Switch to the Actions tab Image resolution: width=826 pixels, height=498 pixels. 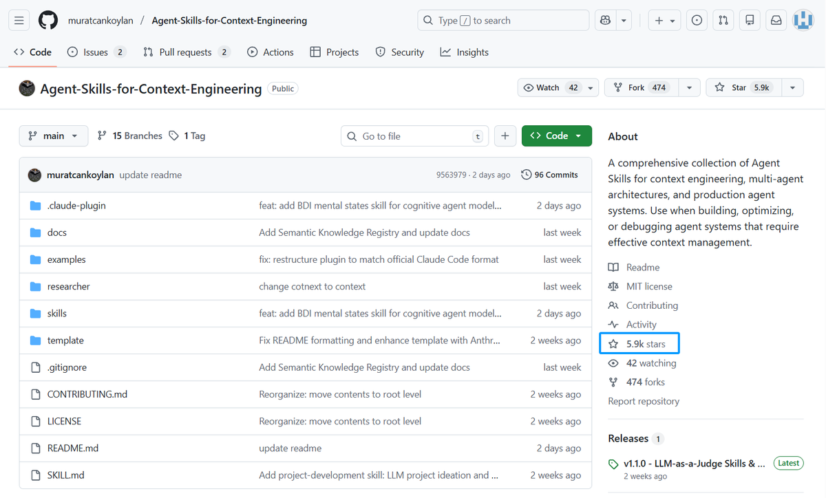point(271,52)
